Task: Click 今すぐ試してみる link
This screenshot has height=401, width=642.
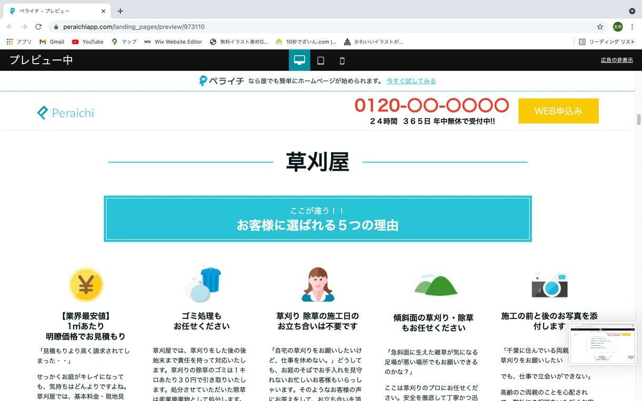Action: pos(411,81)
